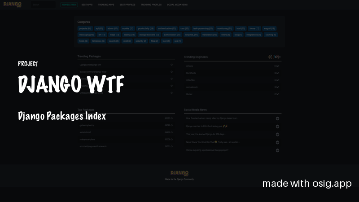Select the cms (22) tag
The image size is (359, 202).
184,29
